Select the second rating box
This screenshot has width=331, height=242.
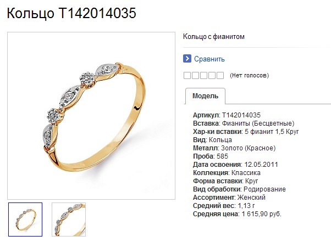point(195,75)
